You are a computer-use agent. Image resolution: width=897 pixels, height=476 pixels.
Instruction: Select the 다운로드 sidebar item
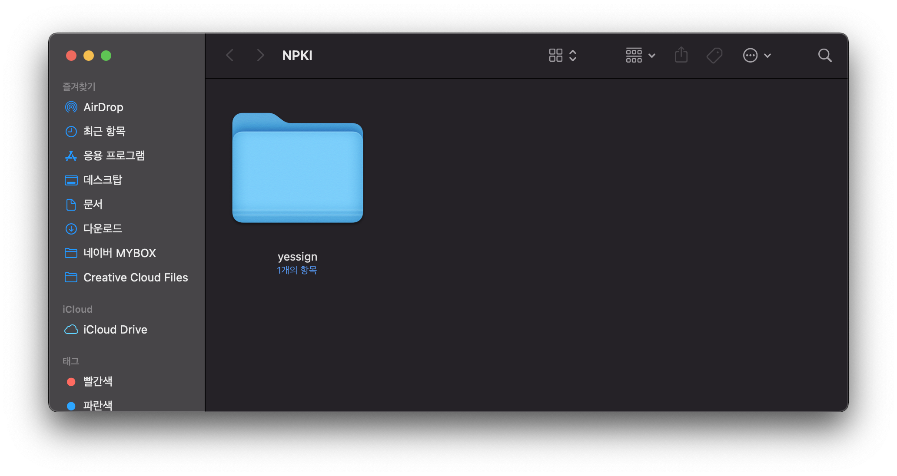click(x=103, y=228)
